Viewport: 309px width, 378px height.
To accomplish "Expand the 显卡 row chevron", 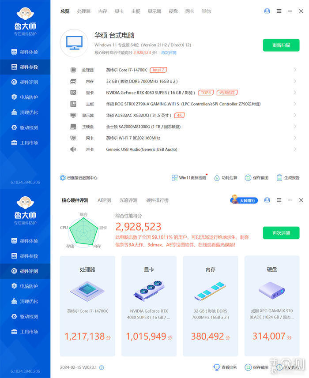I will (x=295, y=92).
